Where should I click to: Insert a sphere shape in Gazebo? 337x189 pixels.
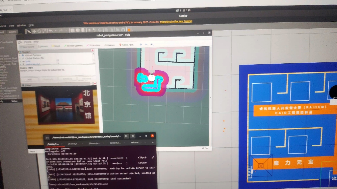pyautogui.click(x=78, y=31)
